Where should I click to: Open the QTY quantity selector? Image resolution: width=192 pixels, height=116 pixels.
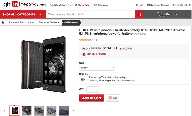click(x=92, y=90)
